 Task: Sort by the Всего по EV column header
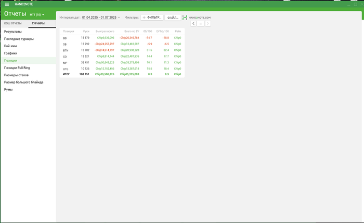(x=132, y=31)
